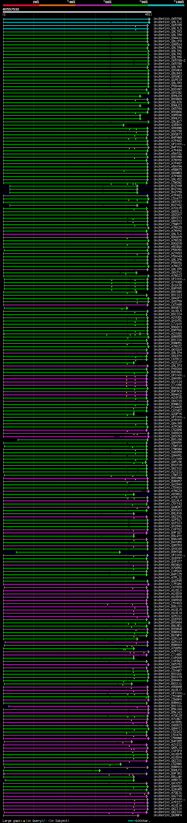The height and width of the screenshot is (823, 187).
Task: Select the UniRef100_A7NSZ9 label
Action: (x=168, y=491)
